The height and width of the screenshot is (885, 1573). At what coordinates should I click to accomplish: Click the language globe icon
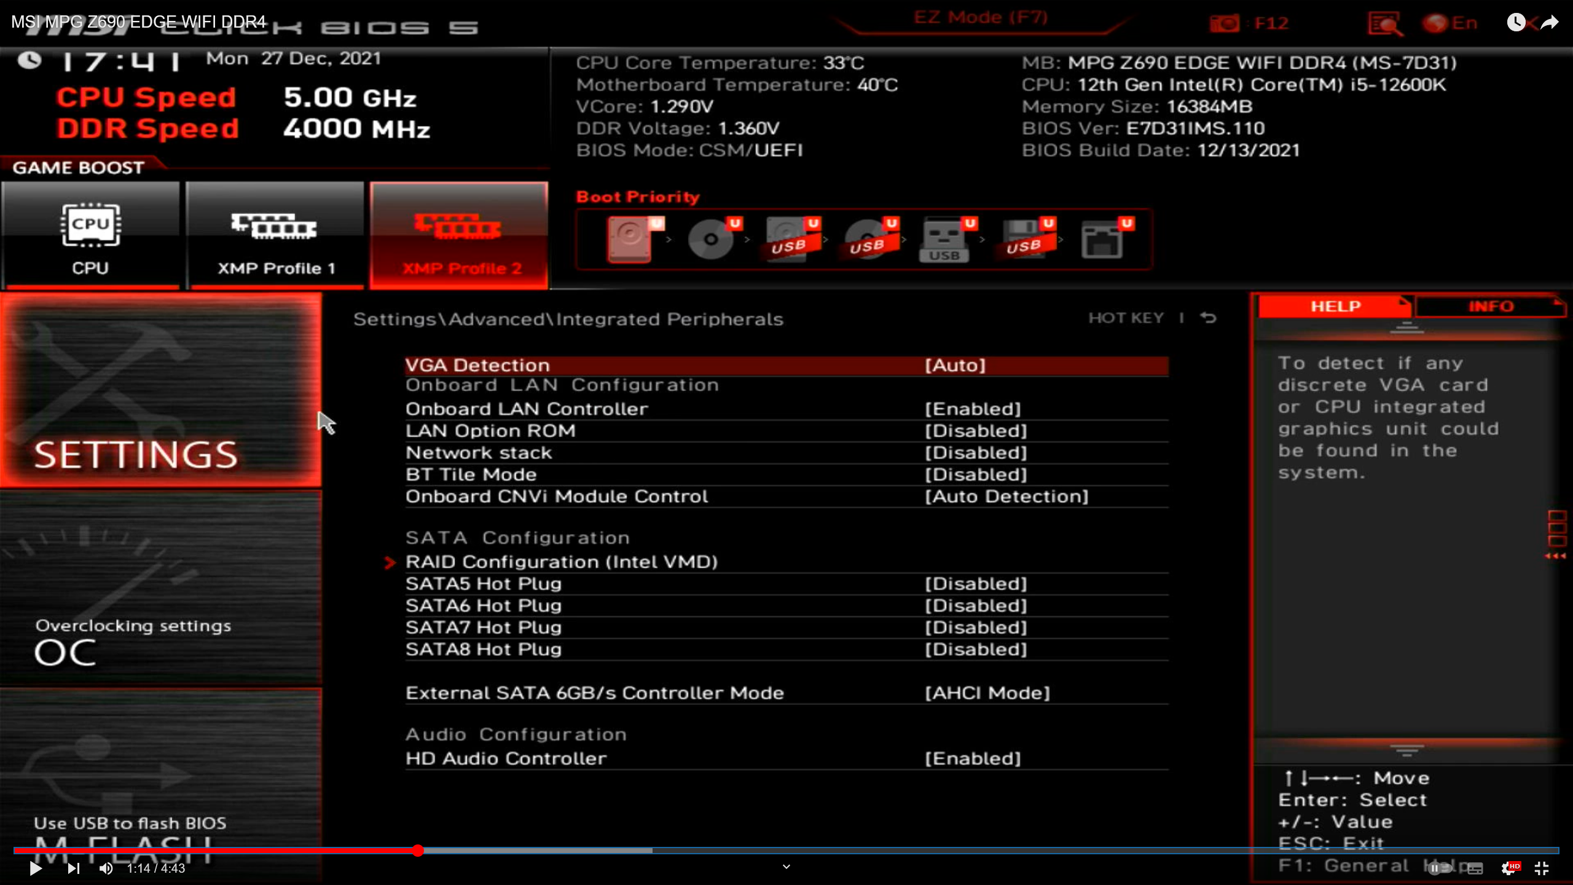[1435, 24]
